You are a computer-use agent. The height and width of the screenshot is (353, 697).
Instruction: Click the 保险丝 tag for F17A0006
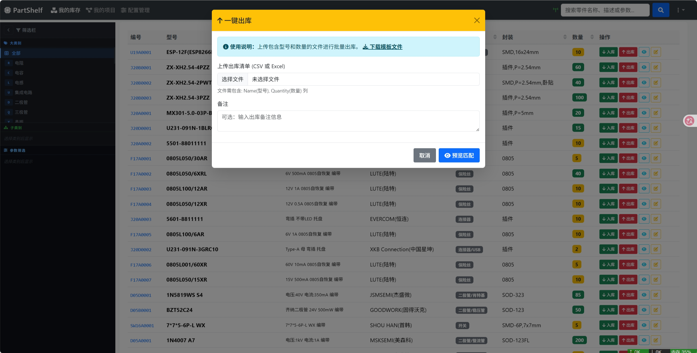(x=464, y=265)
